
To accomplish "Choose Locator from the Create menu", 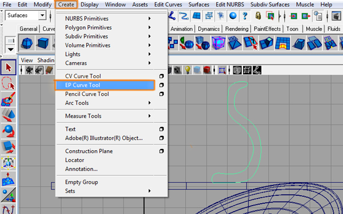I will (74, 160).
